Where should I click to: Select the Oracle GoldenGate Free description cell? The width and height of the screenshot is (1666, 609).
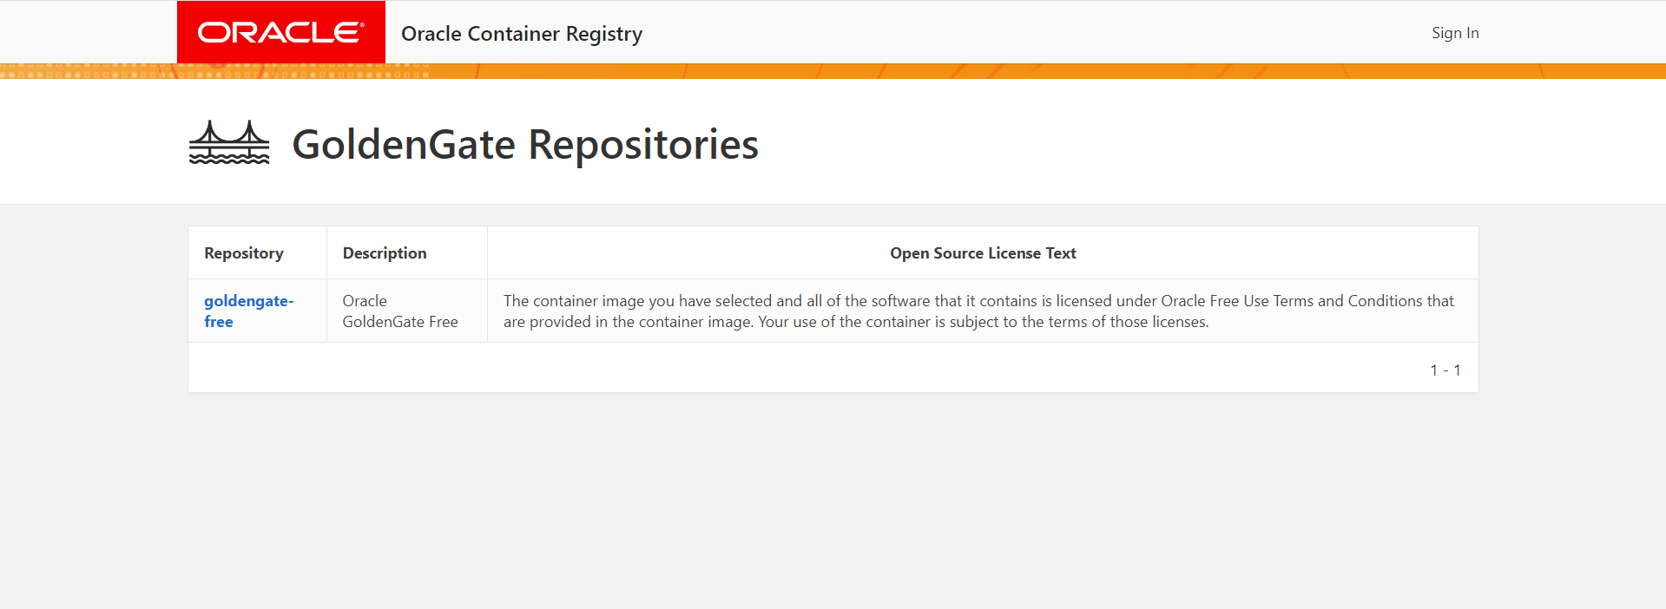400,311
